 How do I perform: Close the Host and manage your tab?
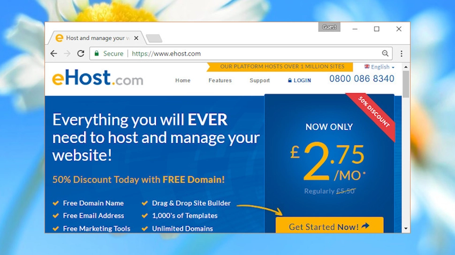[x=136, y=38]
